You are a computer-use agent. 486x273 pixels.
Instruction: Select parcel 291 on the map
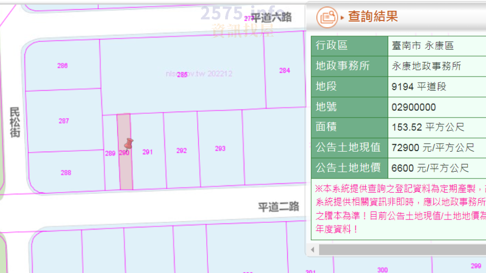pos(147,152)
